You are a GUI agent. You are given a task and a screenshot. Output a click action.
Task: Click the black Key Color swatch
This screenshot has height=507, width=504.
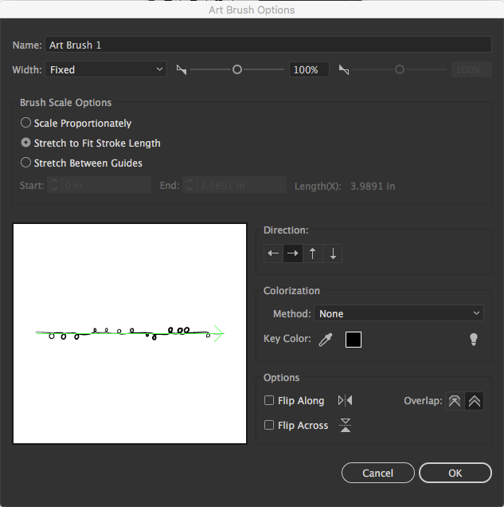tap(353, 340)
